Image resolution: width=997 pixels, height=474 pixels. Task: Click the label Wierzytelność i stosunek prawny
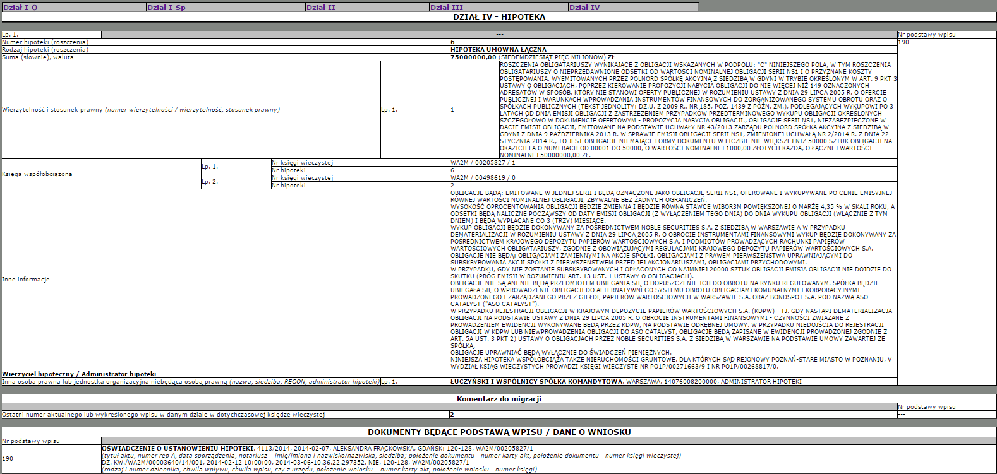click(x=141, y=110)
